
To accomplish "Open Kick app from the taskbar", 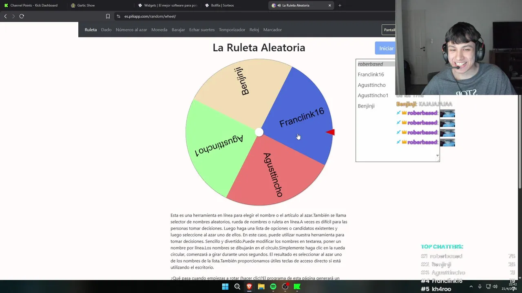I will pos(297,286).
